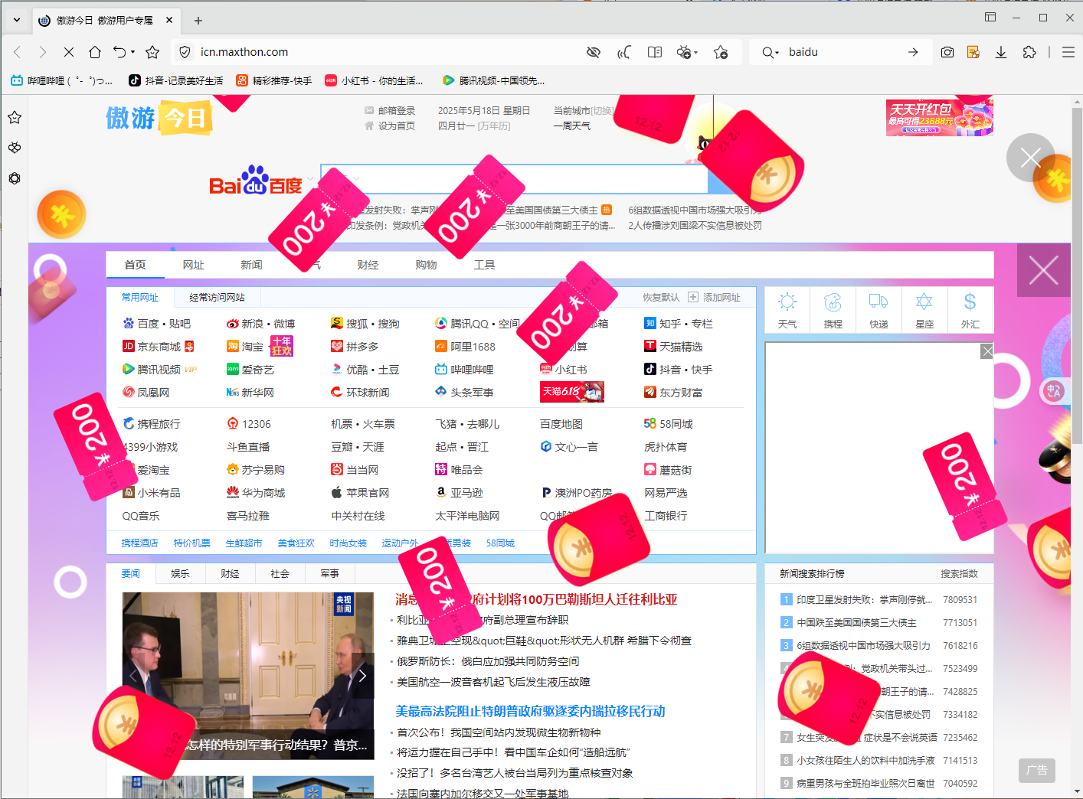Close the right side ad box
1083x799 pixels.
click(x=987, y=351)
